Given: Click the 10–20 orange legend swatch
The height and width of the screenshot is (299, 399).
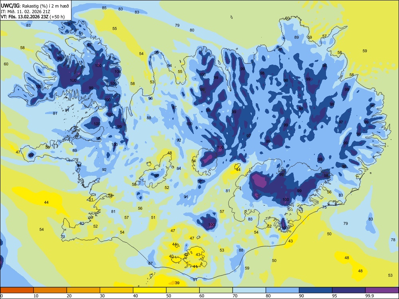Looking at the screenshot, I should point(50,290).
